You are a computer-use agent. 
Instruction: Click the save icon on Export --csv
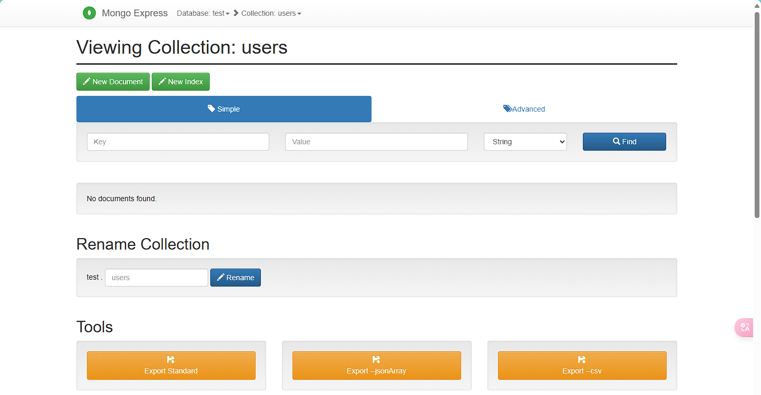[x=582, y=360]
